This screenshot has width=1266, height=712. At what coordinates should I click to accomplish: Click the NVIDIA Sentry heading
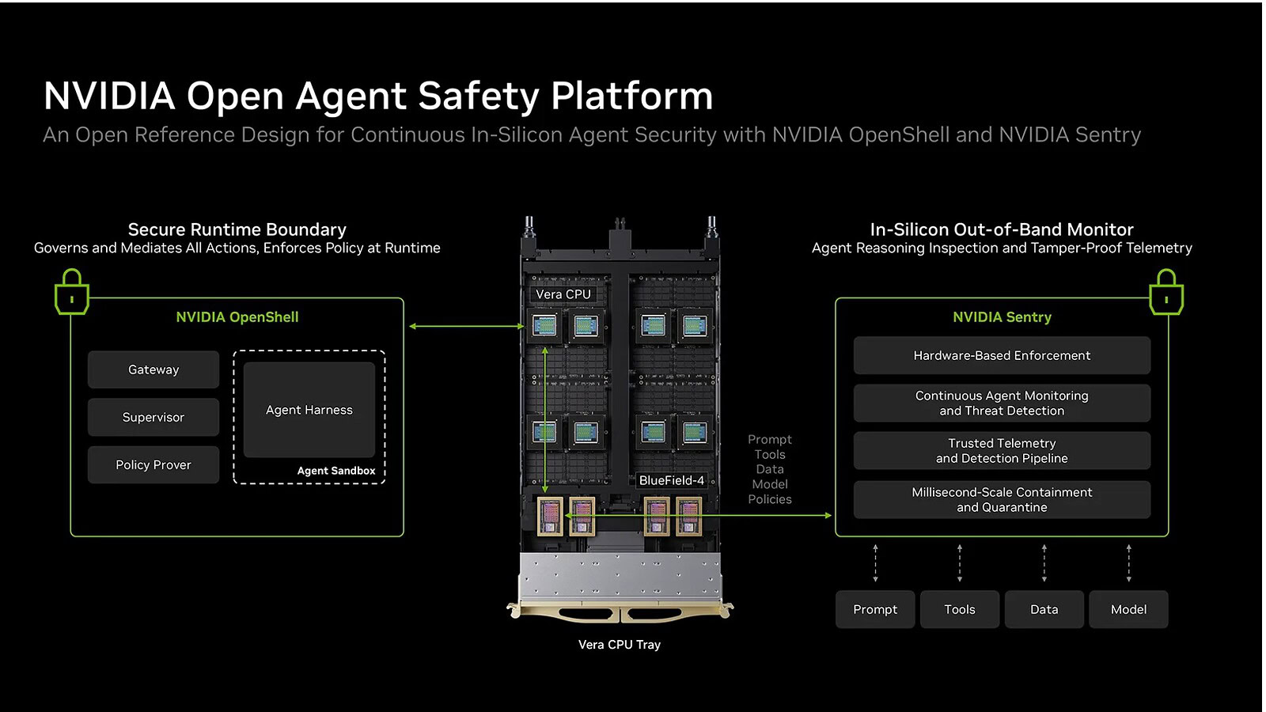point(1002,317)
